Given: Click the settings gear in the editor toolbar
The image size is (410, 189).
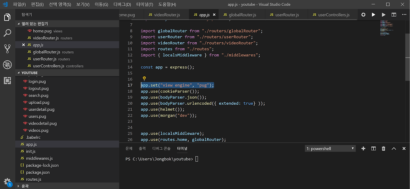Looking at the screenshot, I should tap(363, 15).
